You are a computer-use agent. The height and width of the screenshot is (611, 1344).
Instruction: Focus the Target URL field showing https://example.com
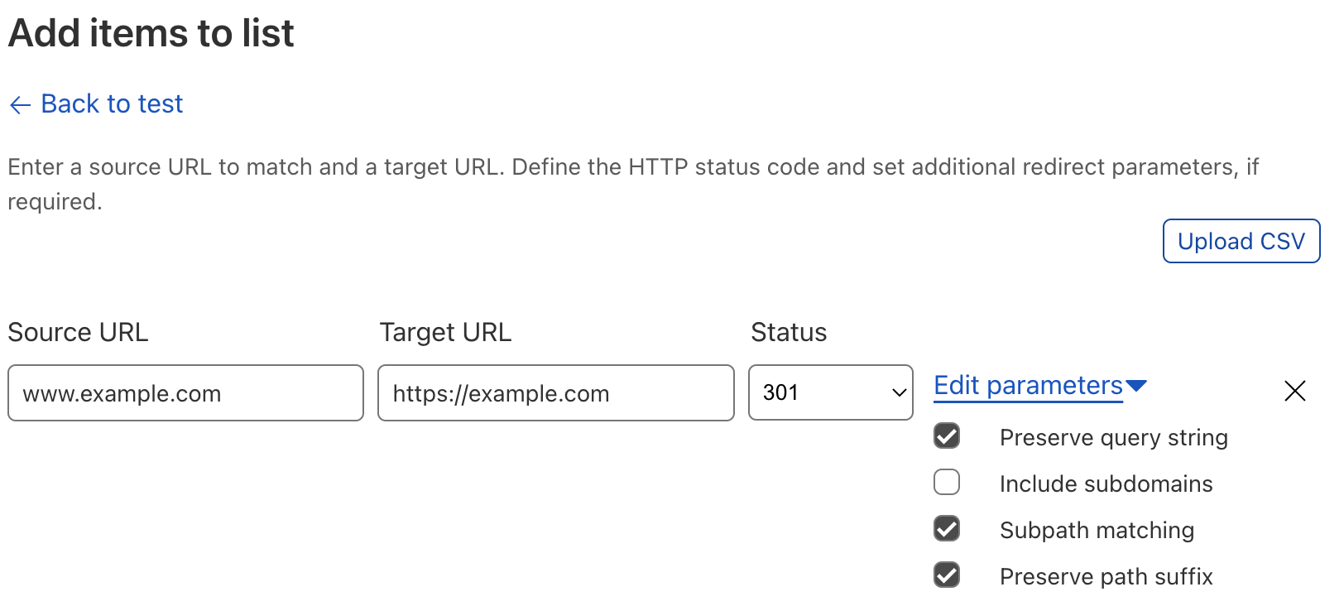click(x=554, y=392)
